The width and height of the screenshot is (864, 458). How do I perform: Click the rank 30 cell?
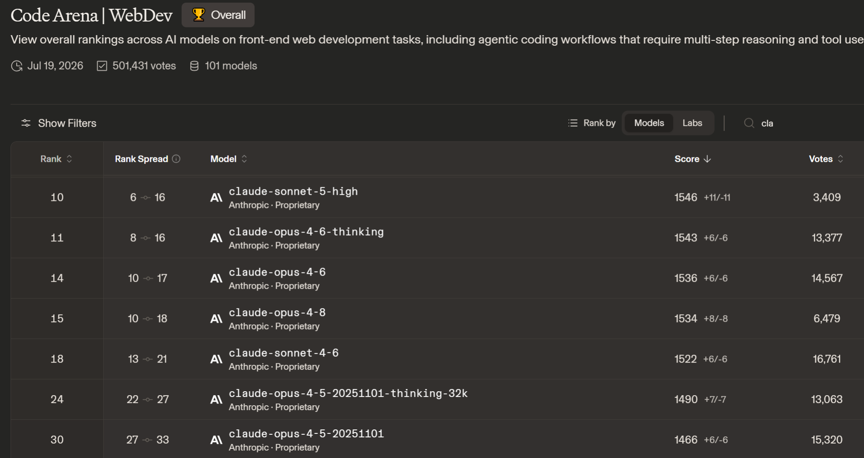click(x=57, y=440)
